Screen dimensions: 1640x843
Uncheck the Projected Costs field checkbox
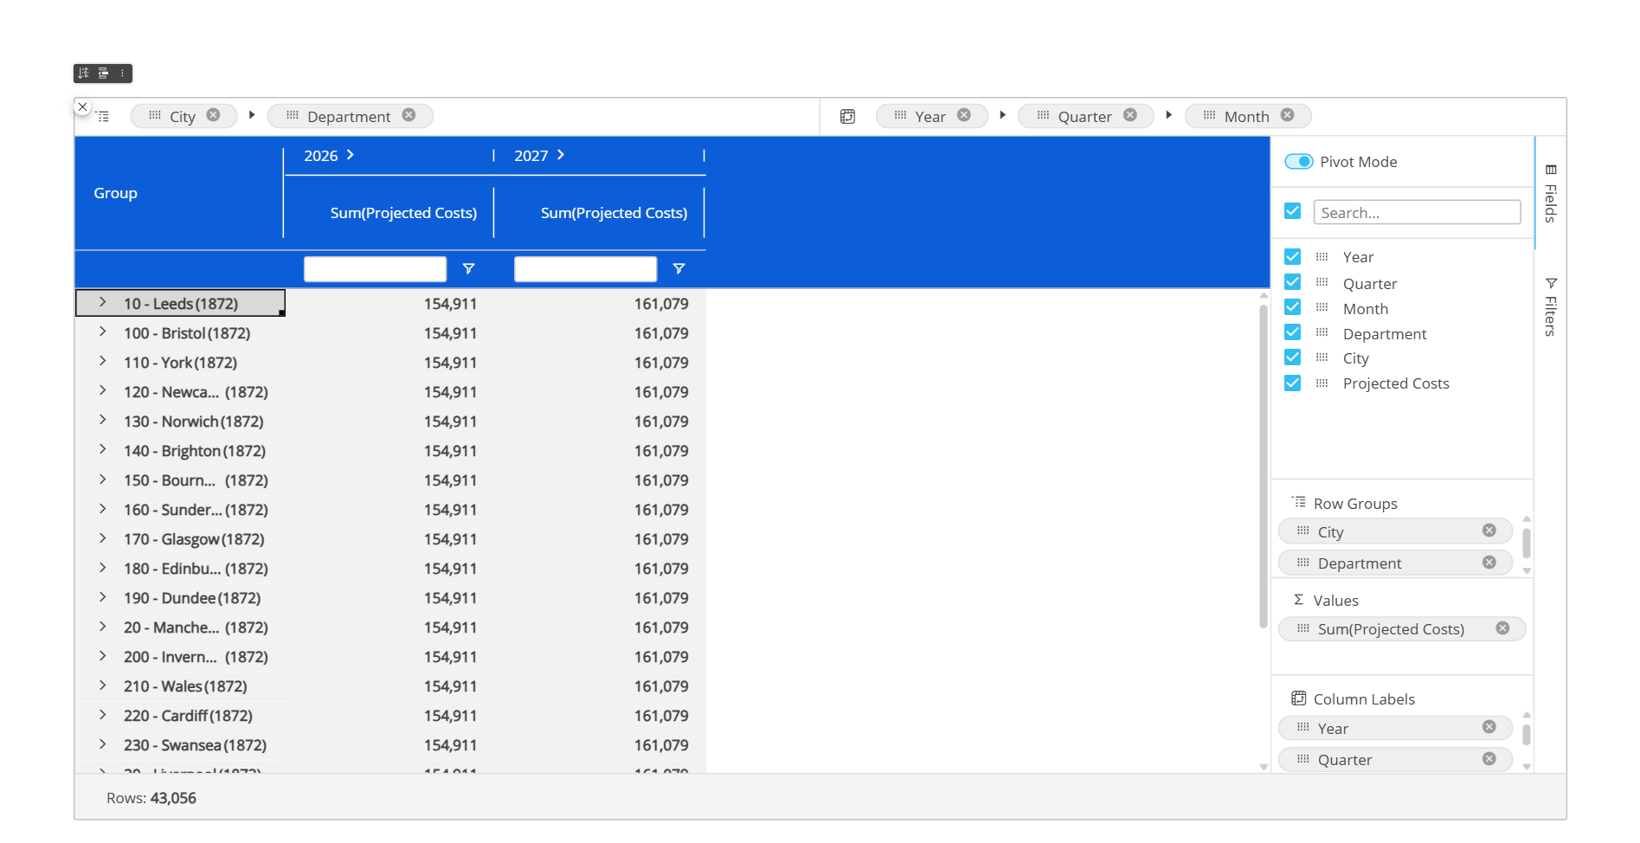click(1293, 383)
